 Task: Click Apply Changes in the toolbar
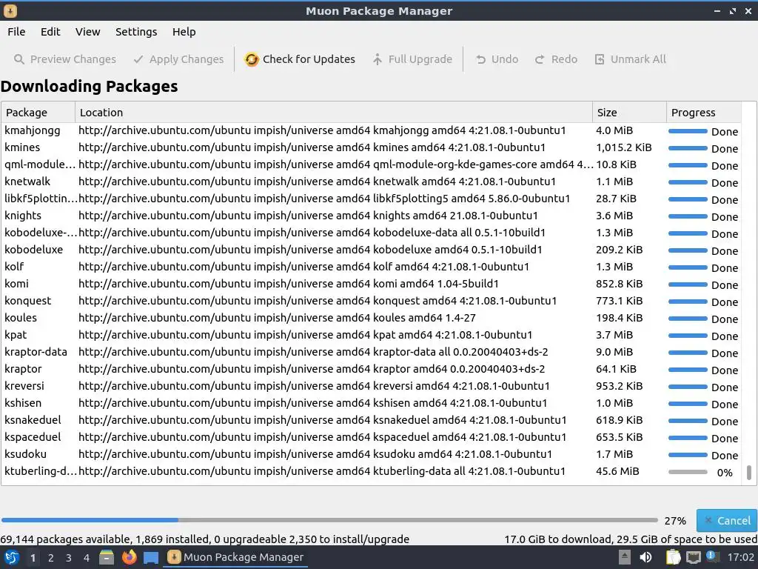(x=178, y=59)
